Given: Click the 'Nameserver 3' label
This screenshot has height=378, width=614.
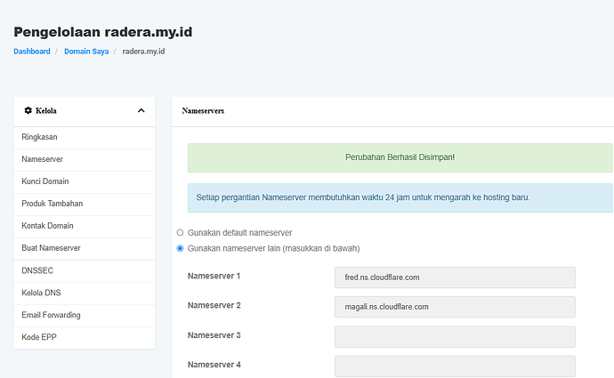Looking at the screenshot, I should click(214, 335).
